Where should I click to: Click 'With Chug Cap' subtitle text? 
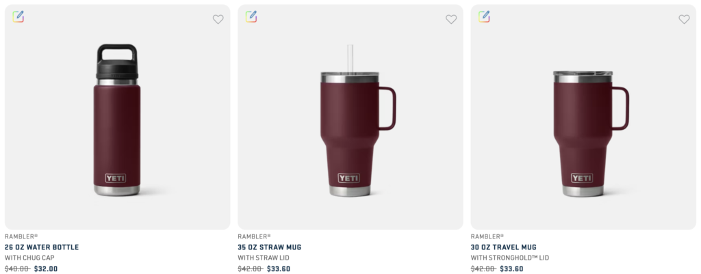tap(29, 258)
